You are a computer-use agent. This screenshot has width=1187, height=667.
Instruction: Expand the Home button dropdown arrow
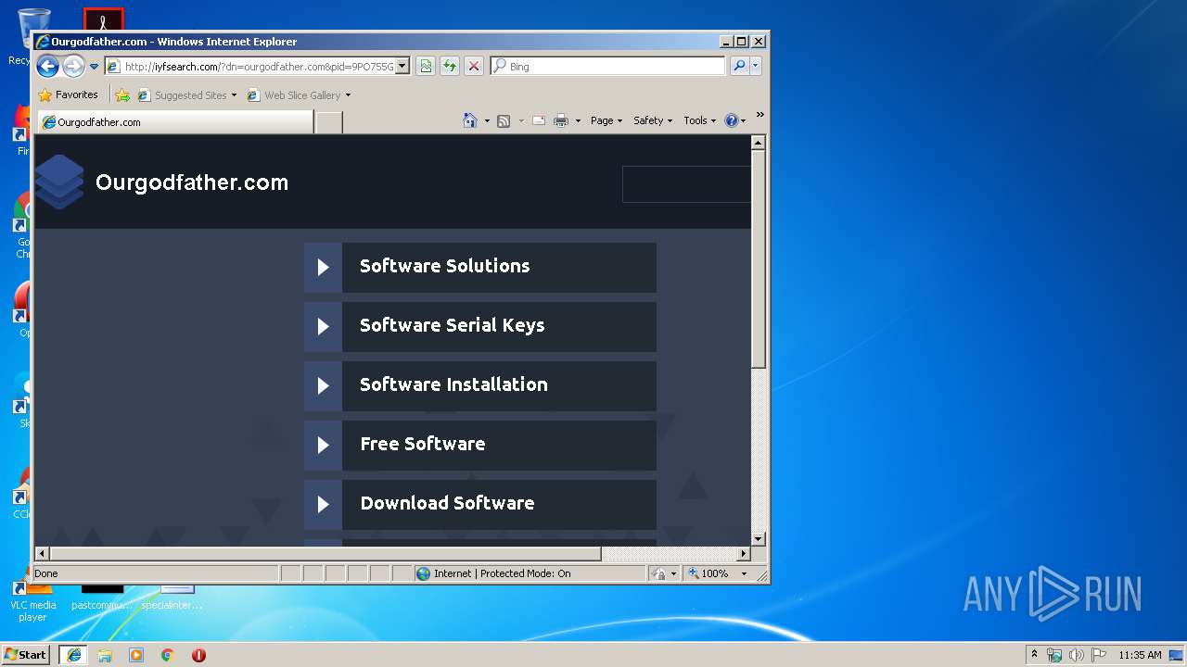(487, 120)
